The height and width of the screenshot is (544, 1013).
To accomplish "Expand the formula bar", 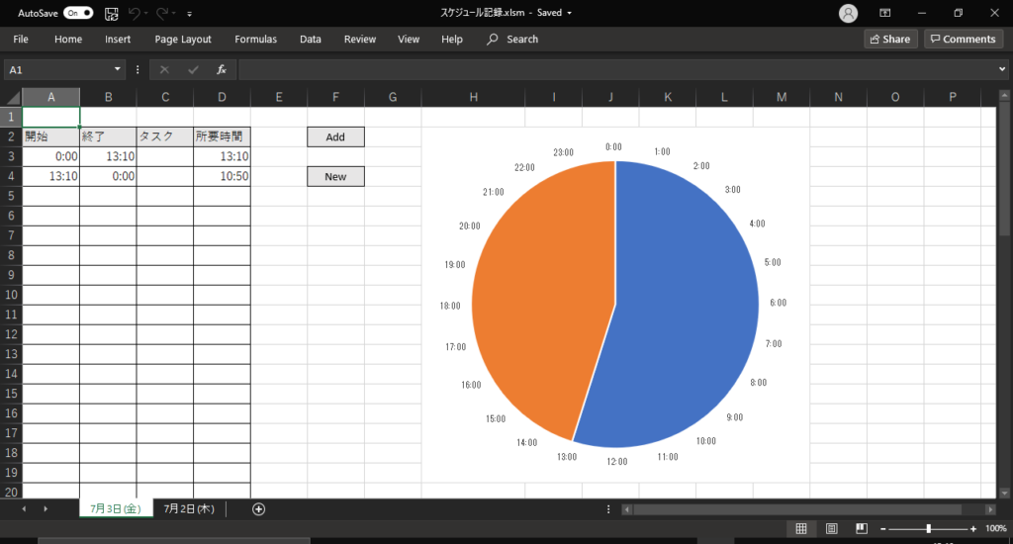I will (1002, 69).
